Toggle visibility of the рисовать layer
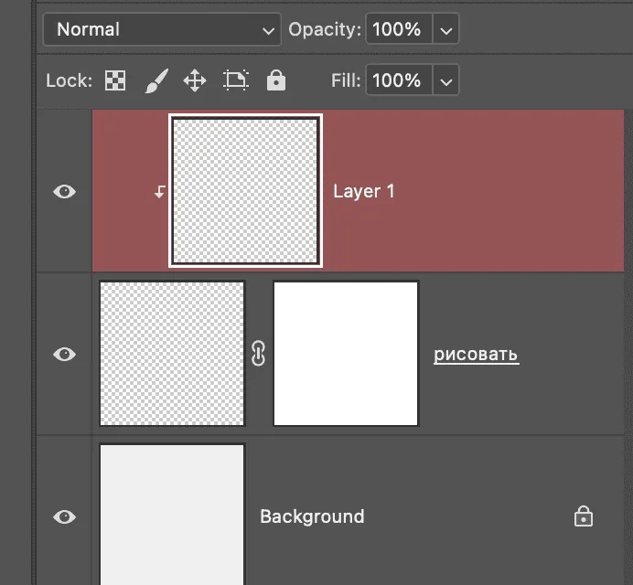633x585 pixels. click(65, 355)
